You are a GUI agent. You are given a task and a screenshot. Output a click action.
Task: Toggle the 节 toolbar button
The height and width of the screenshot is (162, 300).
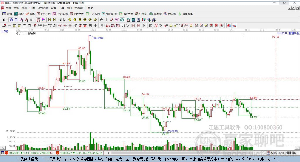pyautogui.click(x=117, y=20)
